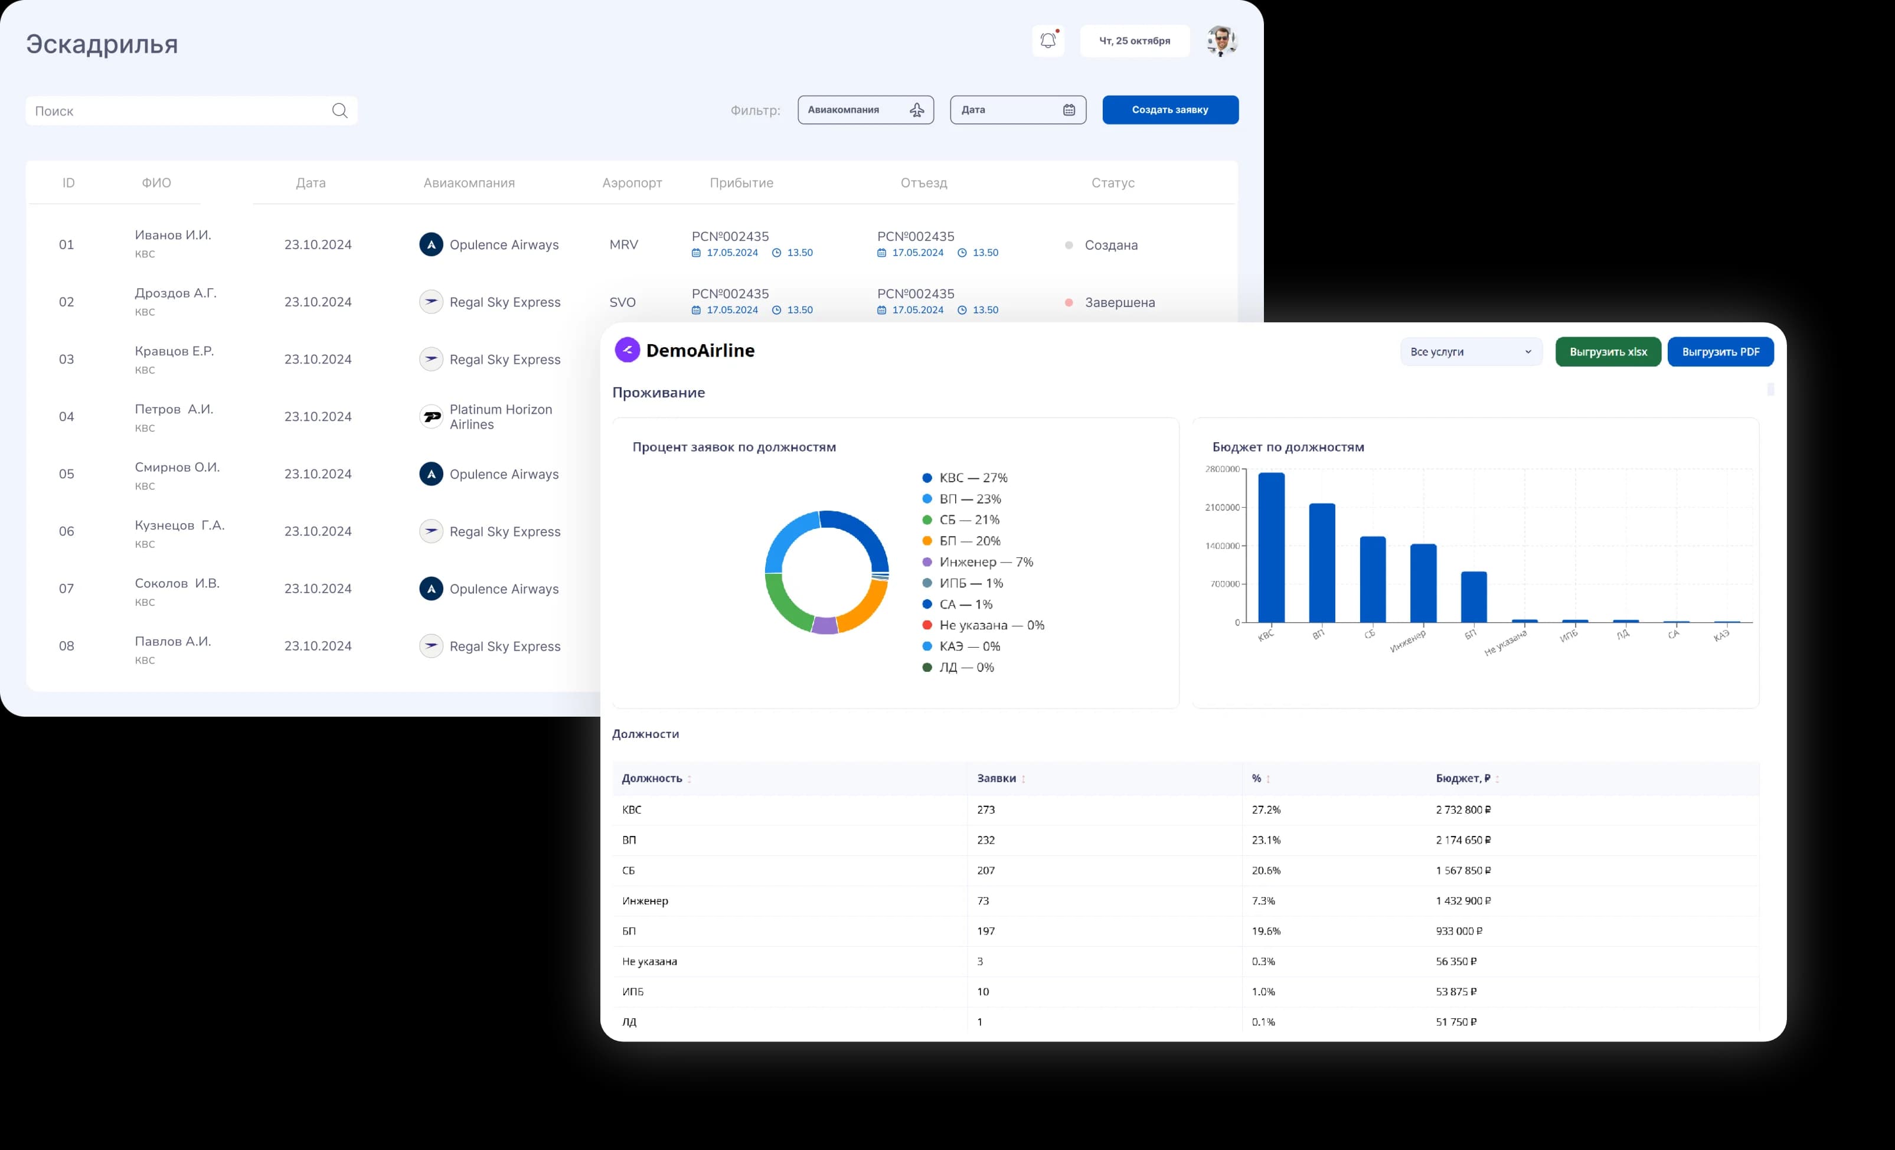The image size is (1895, 1150).
Task: Expand the Все услуги dropdown
Action: [x=1471, y=351]
